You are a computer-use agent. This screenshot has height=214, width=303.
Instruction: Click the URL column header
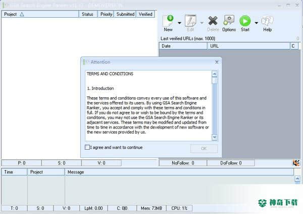248,46
